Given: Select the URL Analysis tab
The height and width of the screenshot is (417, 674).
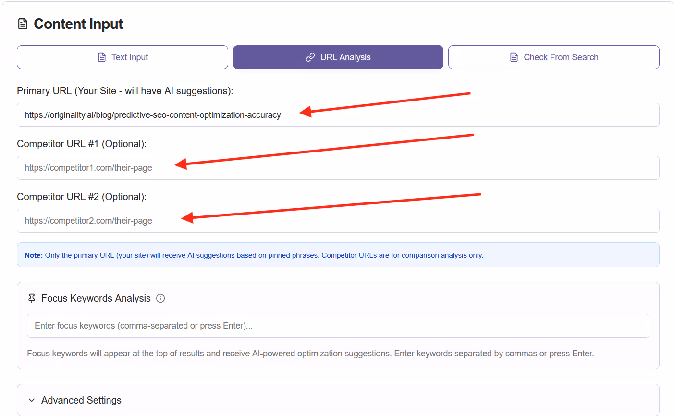Looking at the screenshot, I should (x=338, y=57).
